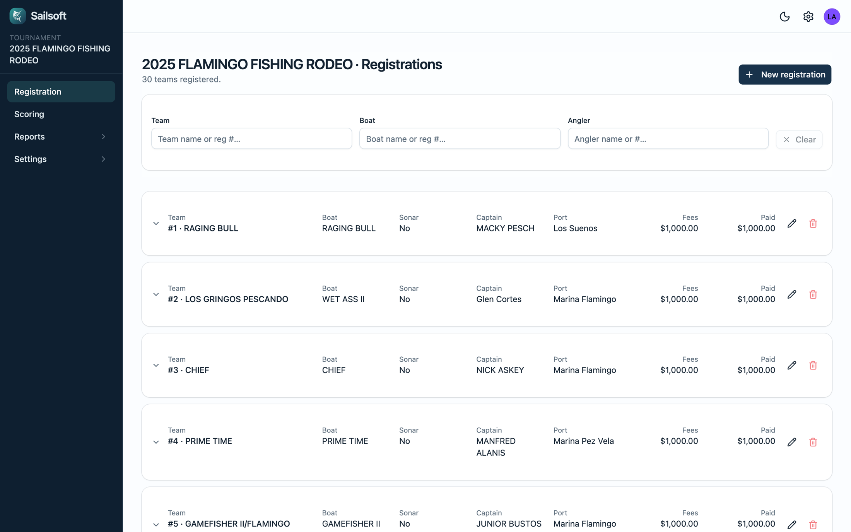This screenshot has width=851, height=532.
Task: Expand the #2 LOS GRINGOS PESCANDO row
Action: [x=156, y=294]
